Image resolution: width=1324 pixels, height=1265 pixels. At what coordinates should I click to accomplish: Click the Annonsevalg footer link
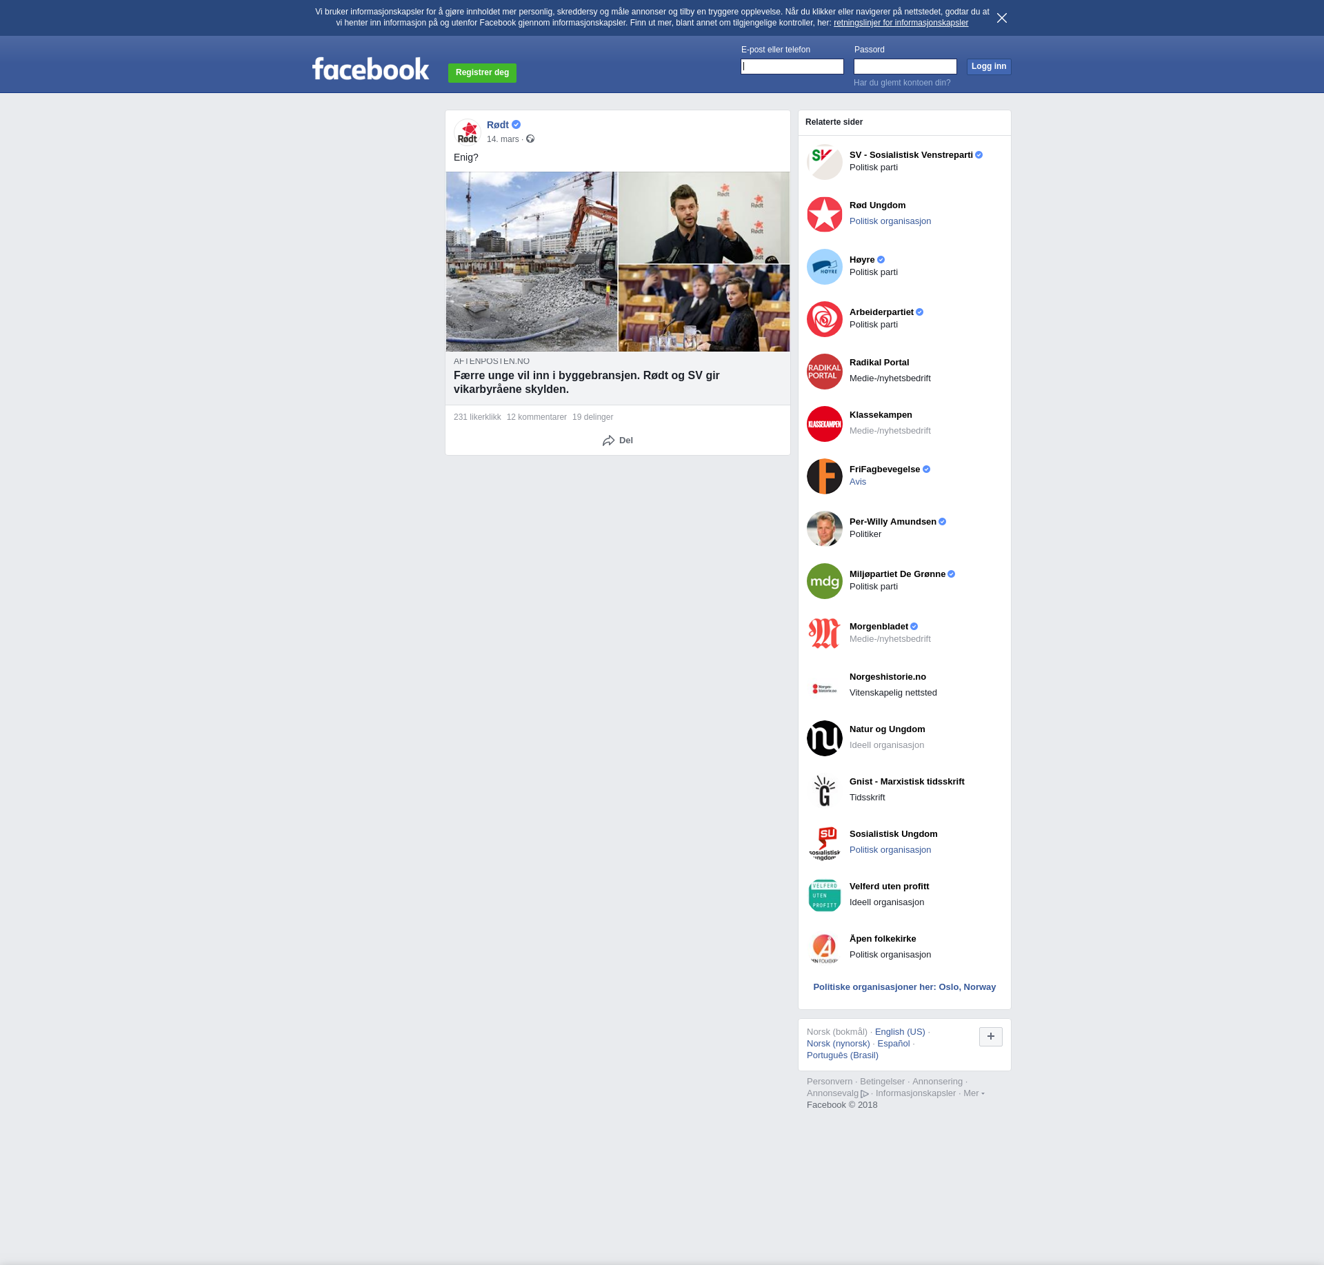click(837, 1093)
